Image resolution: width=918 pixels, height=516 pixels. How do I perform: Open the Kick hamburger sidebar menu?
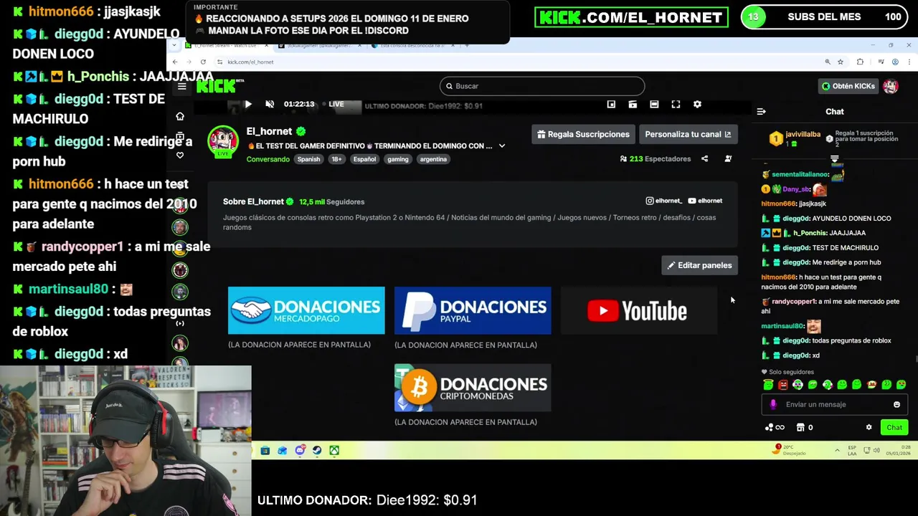(182, 87)
